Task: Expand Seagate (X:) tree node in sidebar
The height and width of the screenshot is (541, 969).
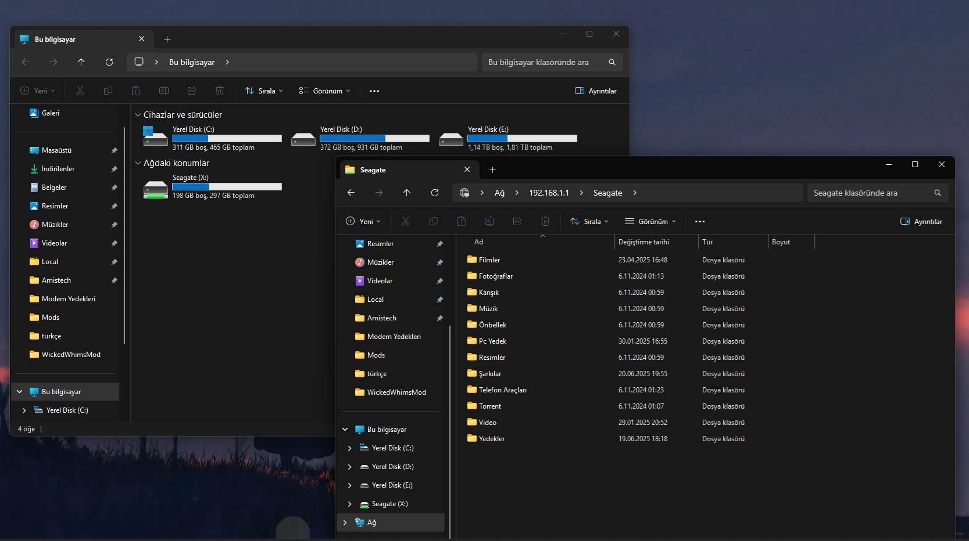Action: 349,504
